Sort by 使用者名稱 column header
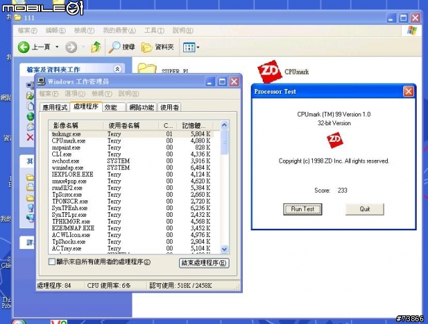The image size is (428, 324). click(131, 125)
